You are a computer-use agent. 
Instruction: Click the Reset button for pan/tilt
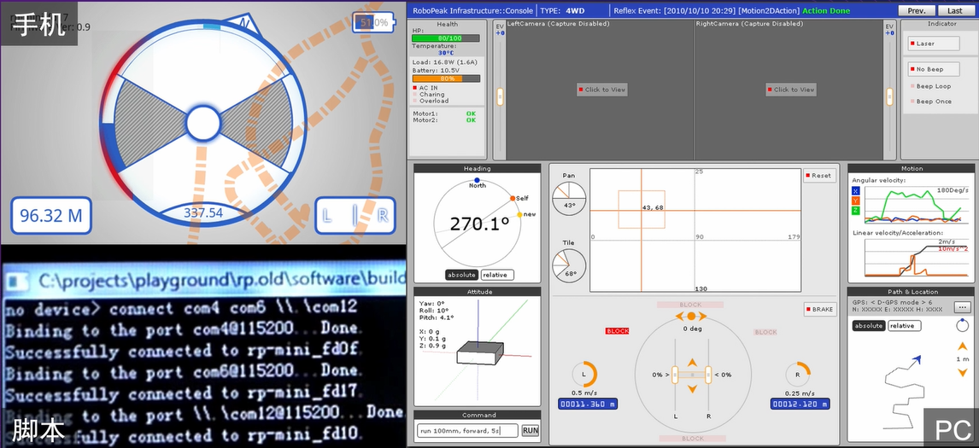(818, 175)
